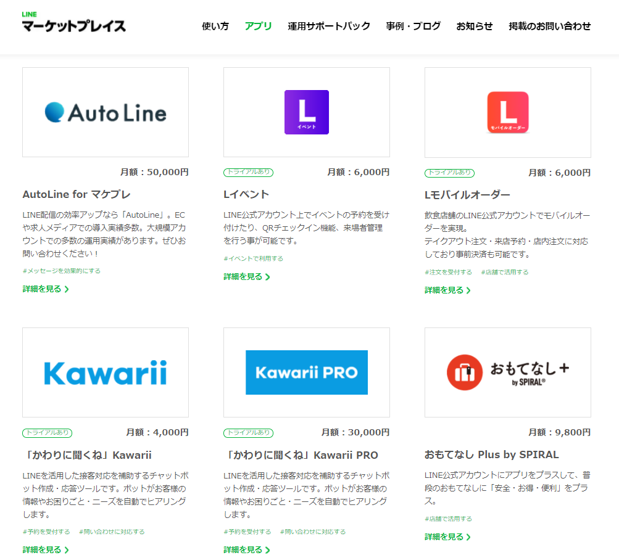Click the red Lモバイルオーダー app icon

[508, 112]
